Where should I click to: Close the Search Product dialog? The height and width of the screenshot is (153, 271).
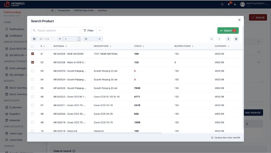click(x=239, y=20)
